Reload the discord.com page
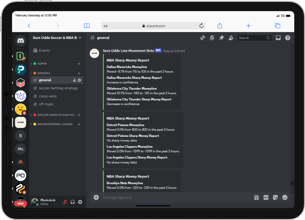The width and height of the screenshot is (305, 220). click(201, 25)
